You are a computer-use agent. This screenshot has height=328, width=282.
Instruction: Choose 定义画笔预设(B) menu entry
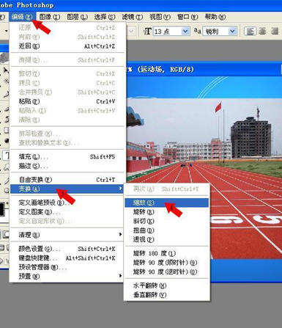point(67,203)
